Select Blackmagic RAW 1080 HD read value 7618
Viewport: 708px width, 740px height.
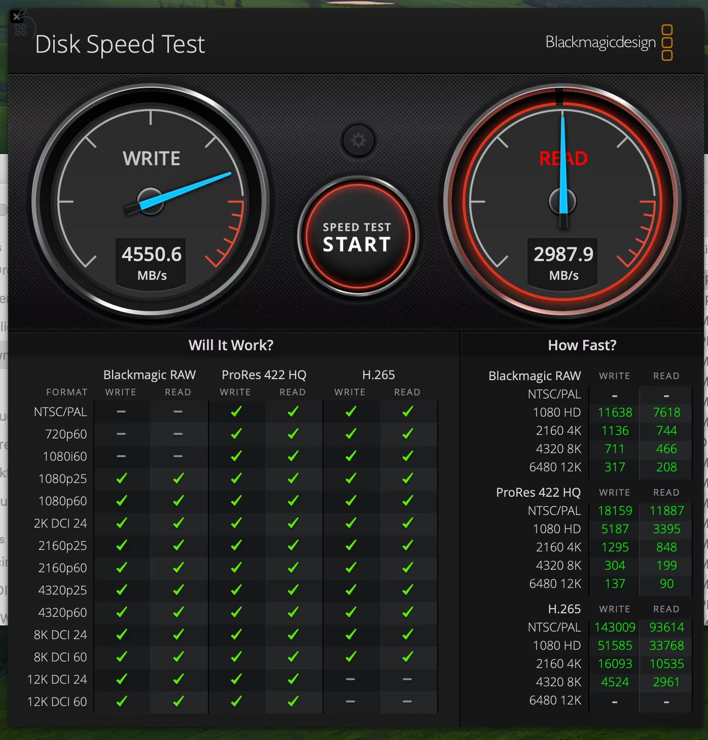pyautogui.click(x=666, y=413)
